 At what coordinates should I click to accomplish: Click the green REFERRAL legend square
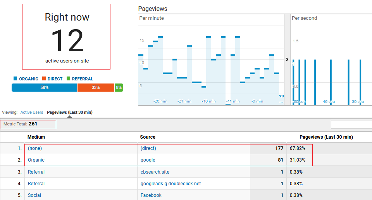click(69, 78)
